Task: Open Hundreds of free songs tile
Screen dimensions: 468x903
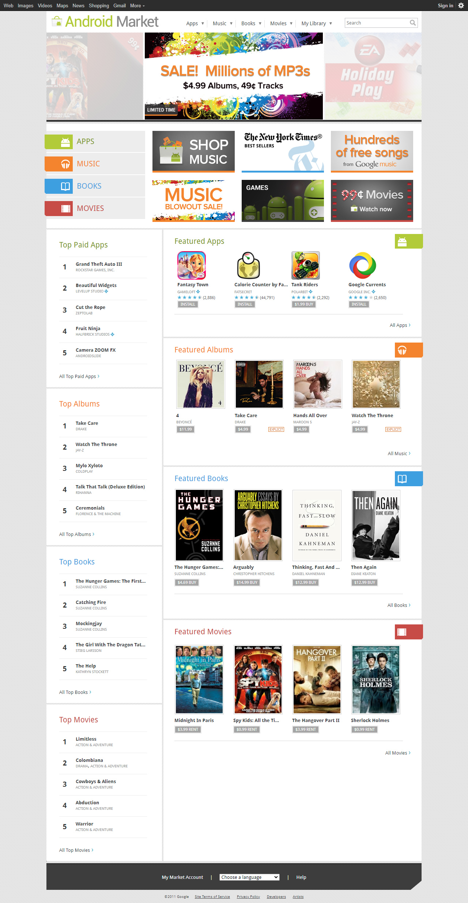Action: 372,151
